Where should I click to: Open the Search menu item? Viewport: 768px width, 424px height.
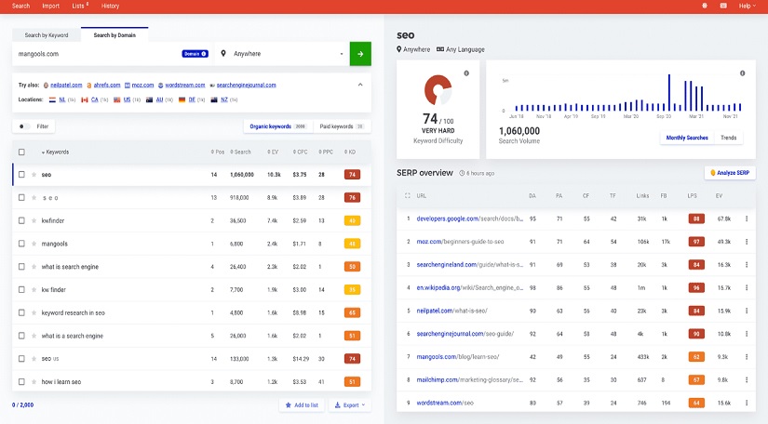[x=20, y=6]
